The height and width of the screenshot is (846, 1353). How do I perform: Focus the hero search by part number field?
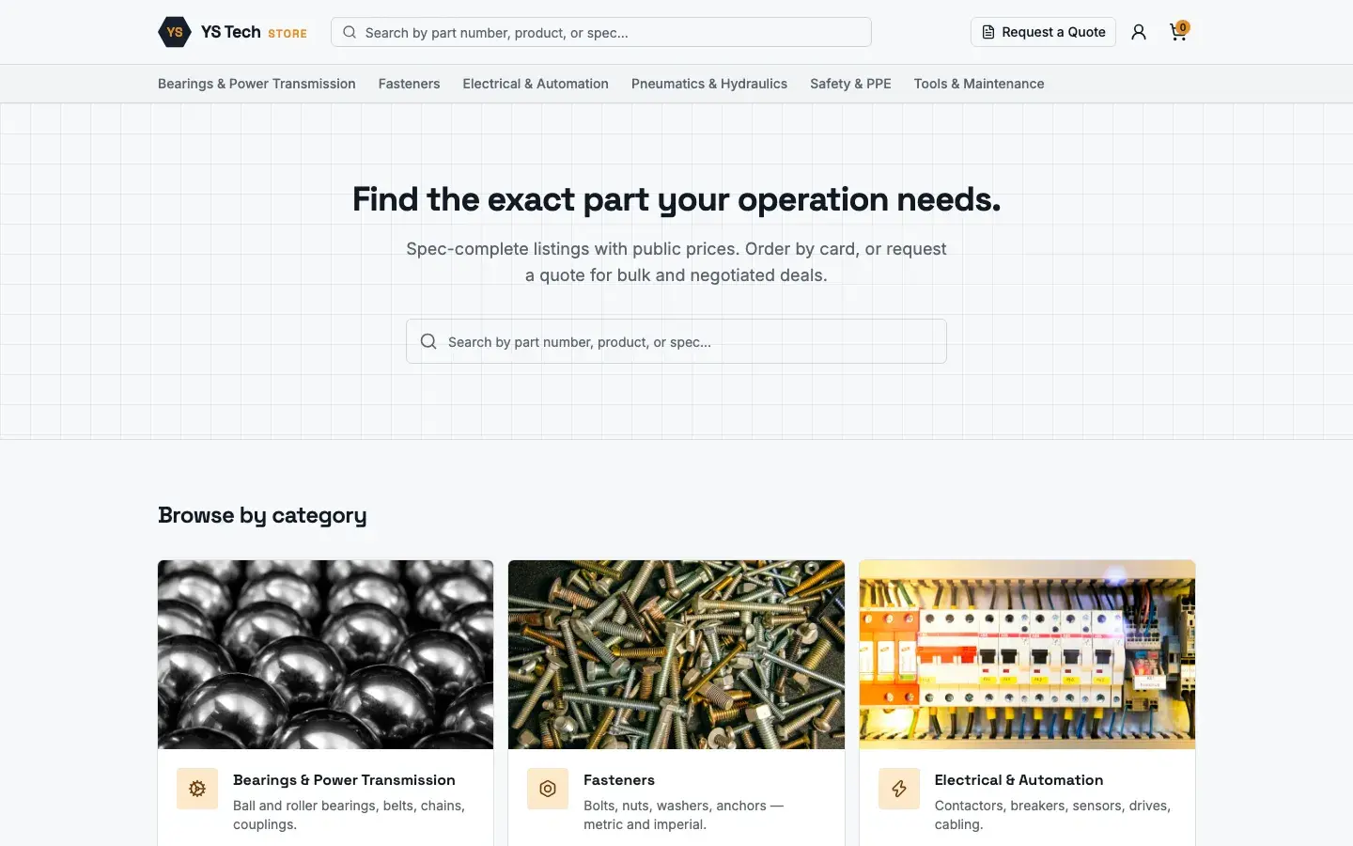[x=676, y=341]
